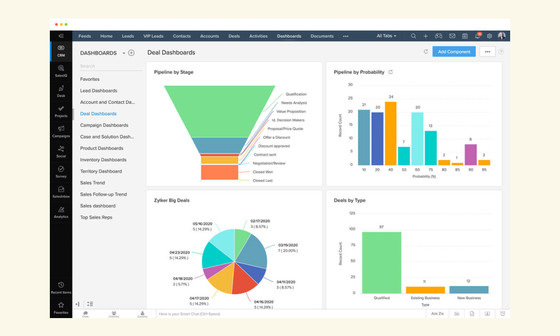Image resolution: width=560 pixels, height=336 pixels.
Task: Open Top Sales Reps dashboard
Action: click(x=96, y=217)
